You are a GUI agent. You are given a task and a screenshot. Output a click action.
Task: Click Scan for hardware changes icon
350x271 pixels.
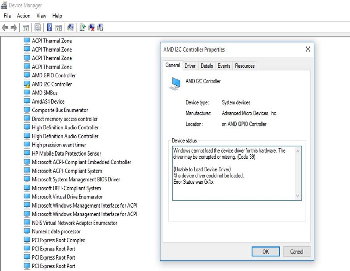70,28
